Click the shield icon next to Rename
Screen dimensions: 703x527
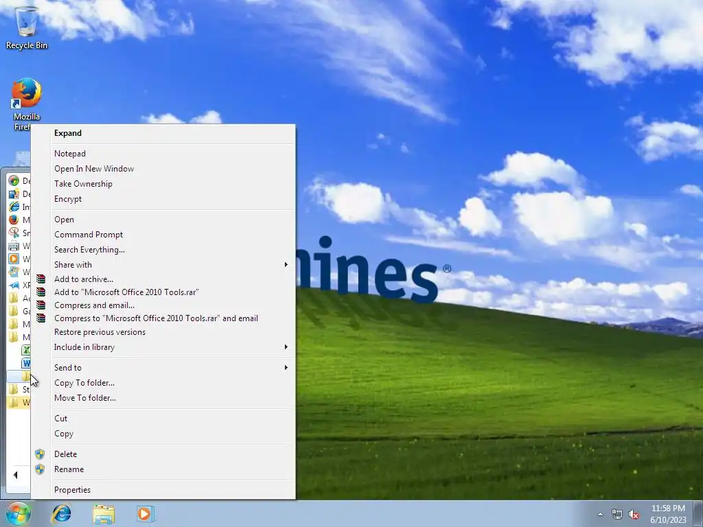pyautogui.click(x=40, y=469)
